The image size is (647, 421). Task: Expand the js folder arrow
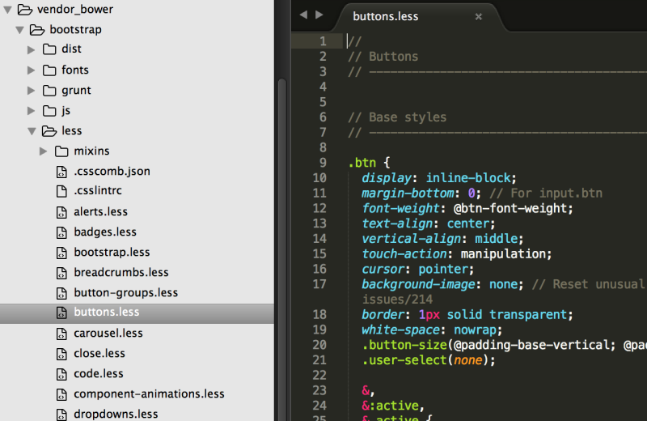(32, 111)
